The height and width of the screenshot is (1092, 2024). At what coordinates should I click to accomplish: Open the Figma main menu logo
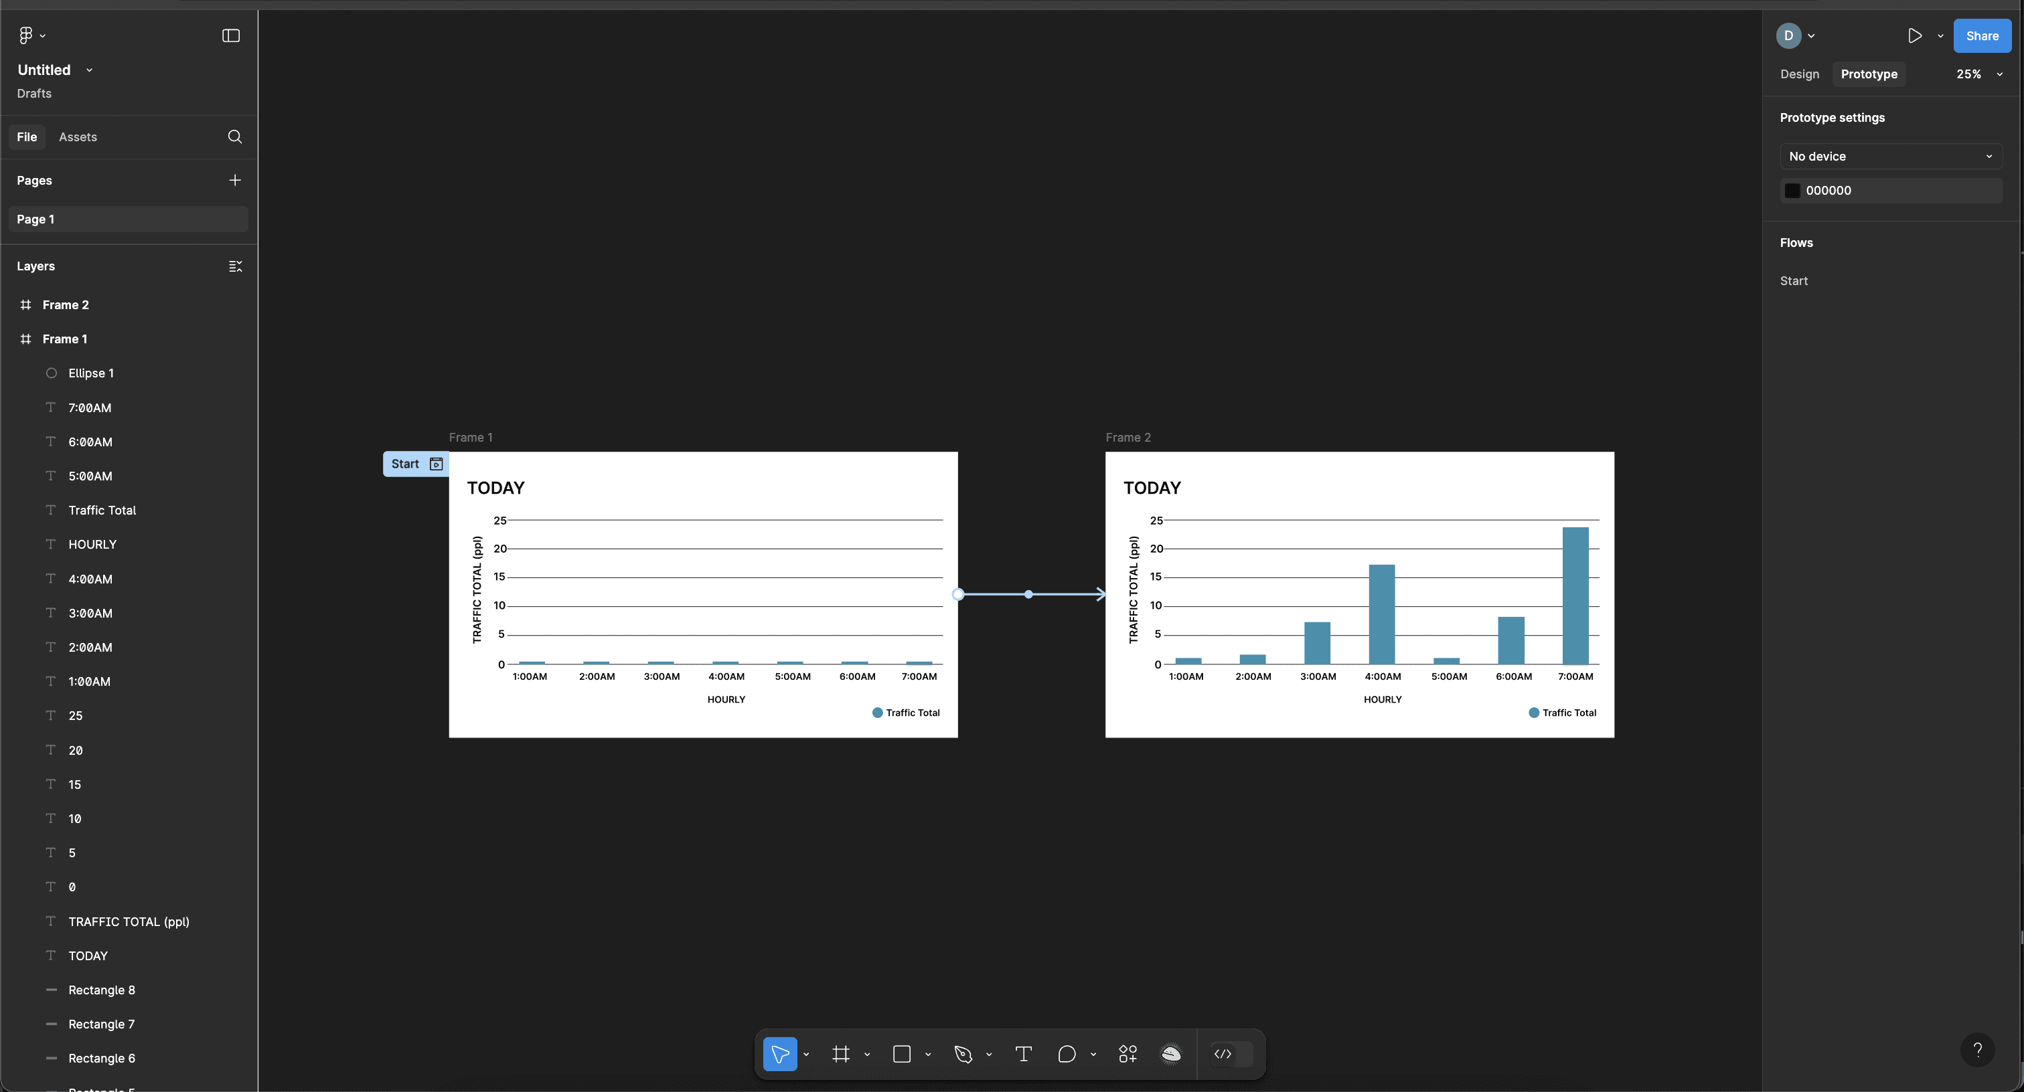click(26, 35)
